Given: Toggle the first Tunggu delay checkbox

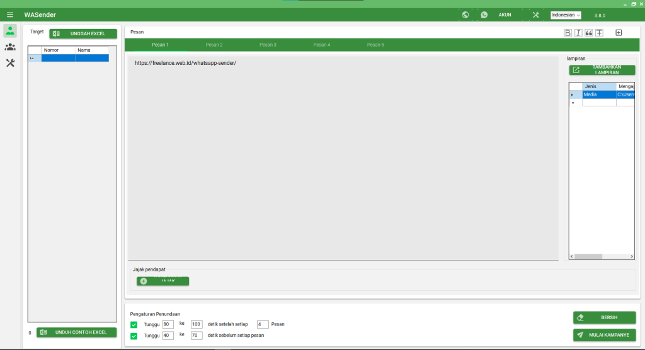Looking at the screenshot, I should 134,325.
